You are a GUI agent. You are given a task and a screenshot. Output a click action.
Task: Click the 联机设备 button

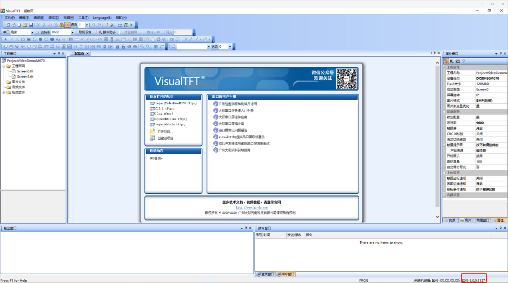pyautogui.click(x=85, y=32)
